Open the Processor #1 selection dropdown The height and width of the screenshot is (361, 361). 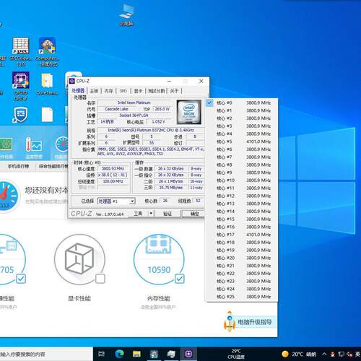point(116,201)
